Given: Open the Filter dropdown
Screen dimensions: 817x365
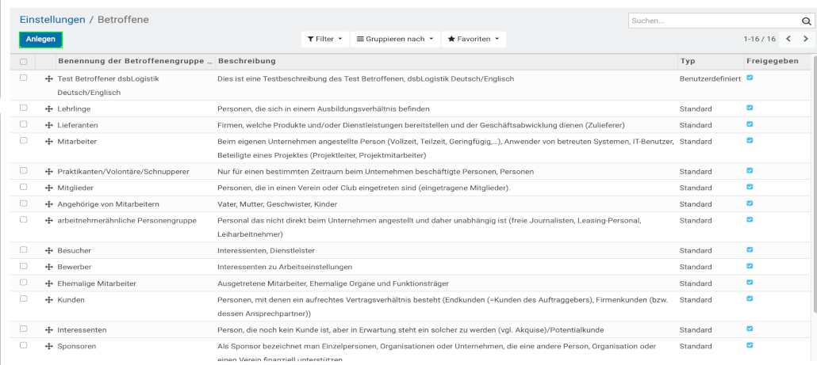Looking at the screenshot, I should tap(325, 39).
